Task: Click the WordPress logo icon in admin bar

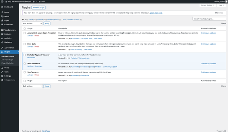Action: pyautogui.click(x=2, y=1)
